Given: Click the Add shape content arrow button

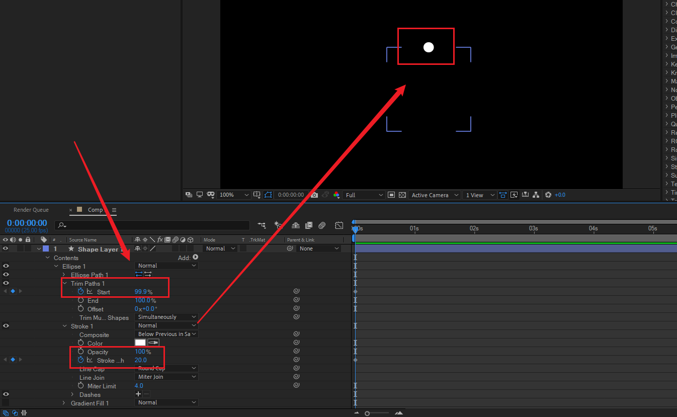Looking at the screenshot, I should click(196, 257).
